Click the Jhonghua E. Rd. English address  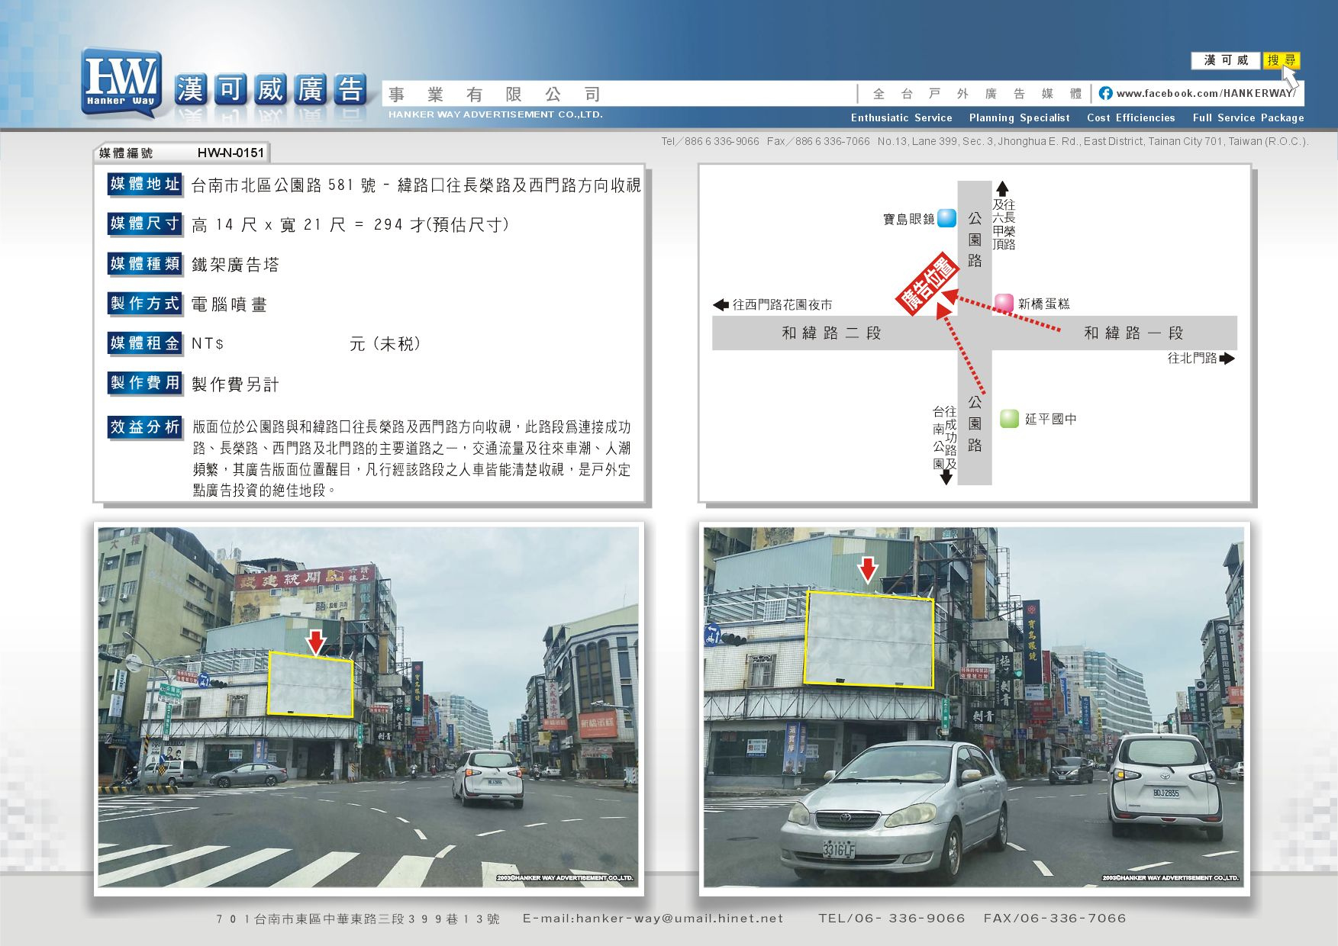click(x=1093, y=141)
